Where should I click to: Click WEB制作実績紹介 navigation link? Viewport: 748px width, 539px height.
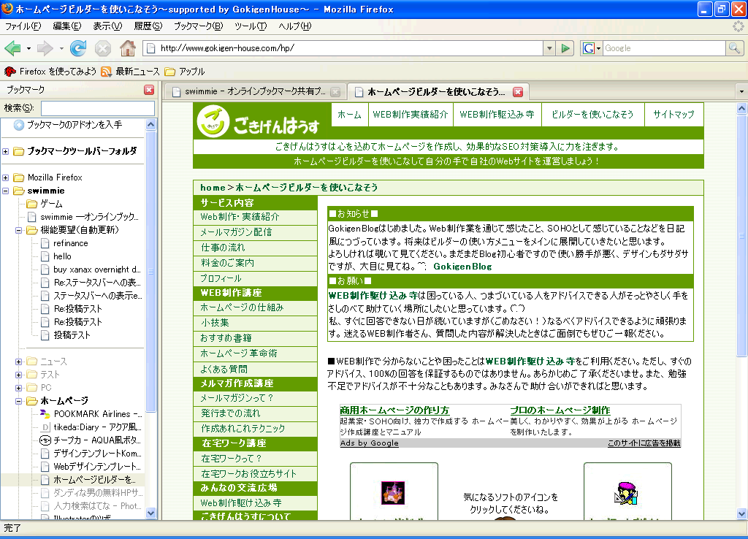point(411,115)
